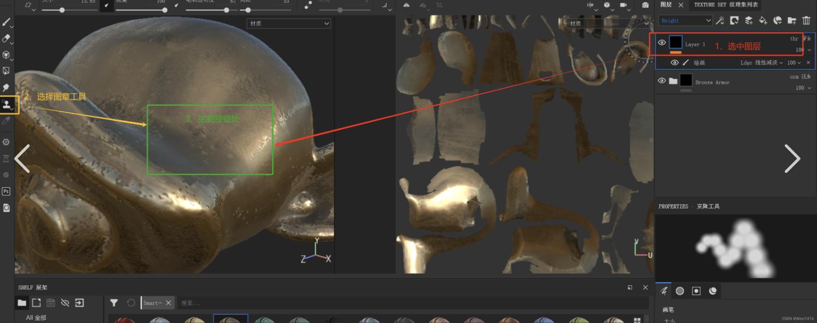Open the shelf filter funnel icon
Screen dimensions: 817x323
click(x=114, y=303)
